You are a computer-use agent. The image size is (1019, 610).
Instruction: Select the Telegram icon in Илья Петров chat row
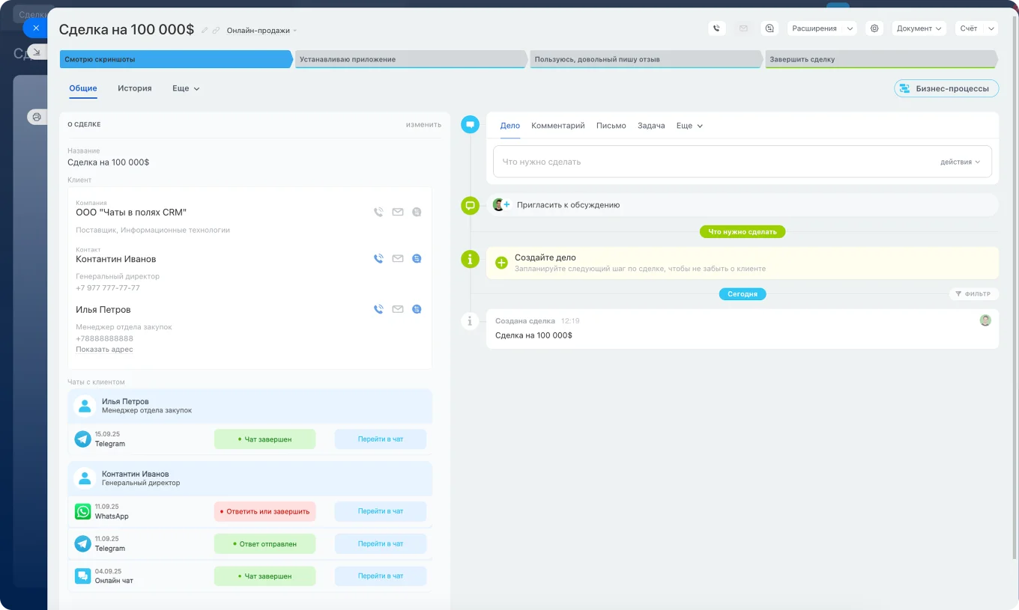point(82,439)
